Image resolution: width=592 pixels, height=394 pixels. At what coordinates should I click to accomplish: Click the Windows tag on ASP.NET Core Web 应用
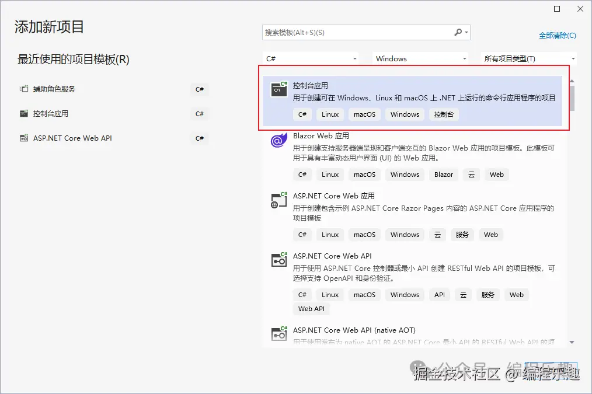405,235
